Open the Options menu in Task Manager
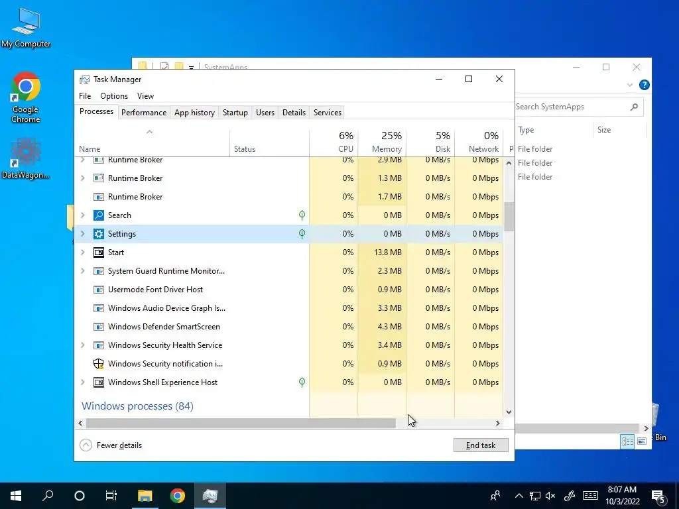679x509 pixels. click(x=114, y=96)
